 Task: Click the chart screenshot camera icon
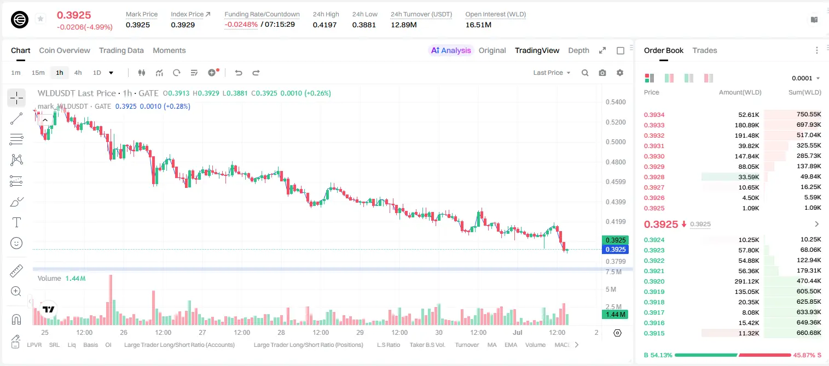click(602, 73)
